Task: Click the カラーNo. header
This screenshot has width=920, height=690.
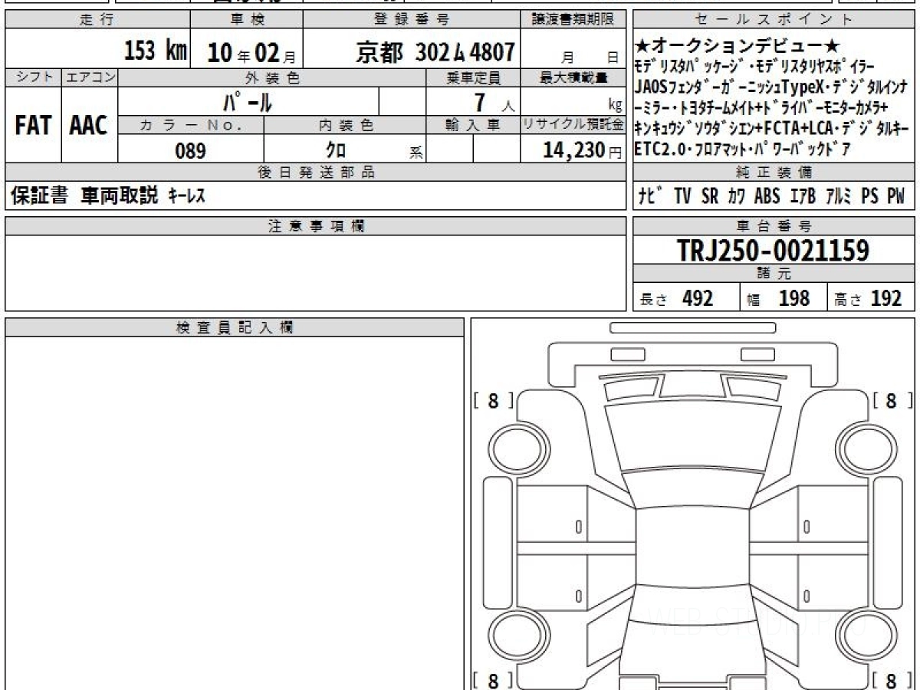Action: 192,126
